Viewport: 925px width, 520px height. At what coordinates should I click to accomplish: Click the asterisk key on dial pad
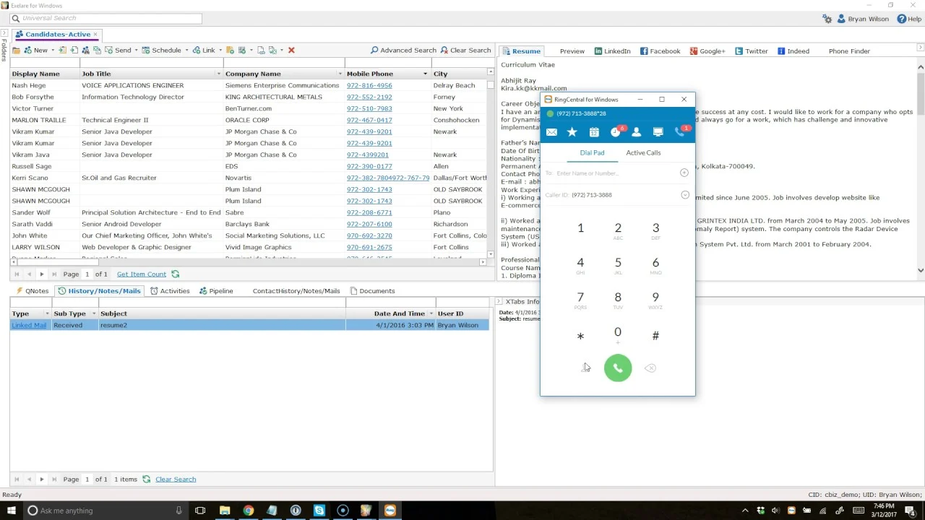(580, 336)
